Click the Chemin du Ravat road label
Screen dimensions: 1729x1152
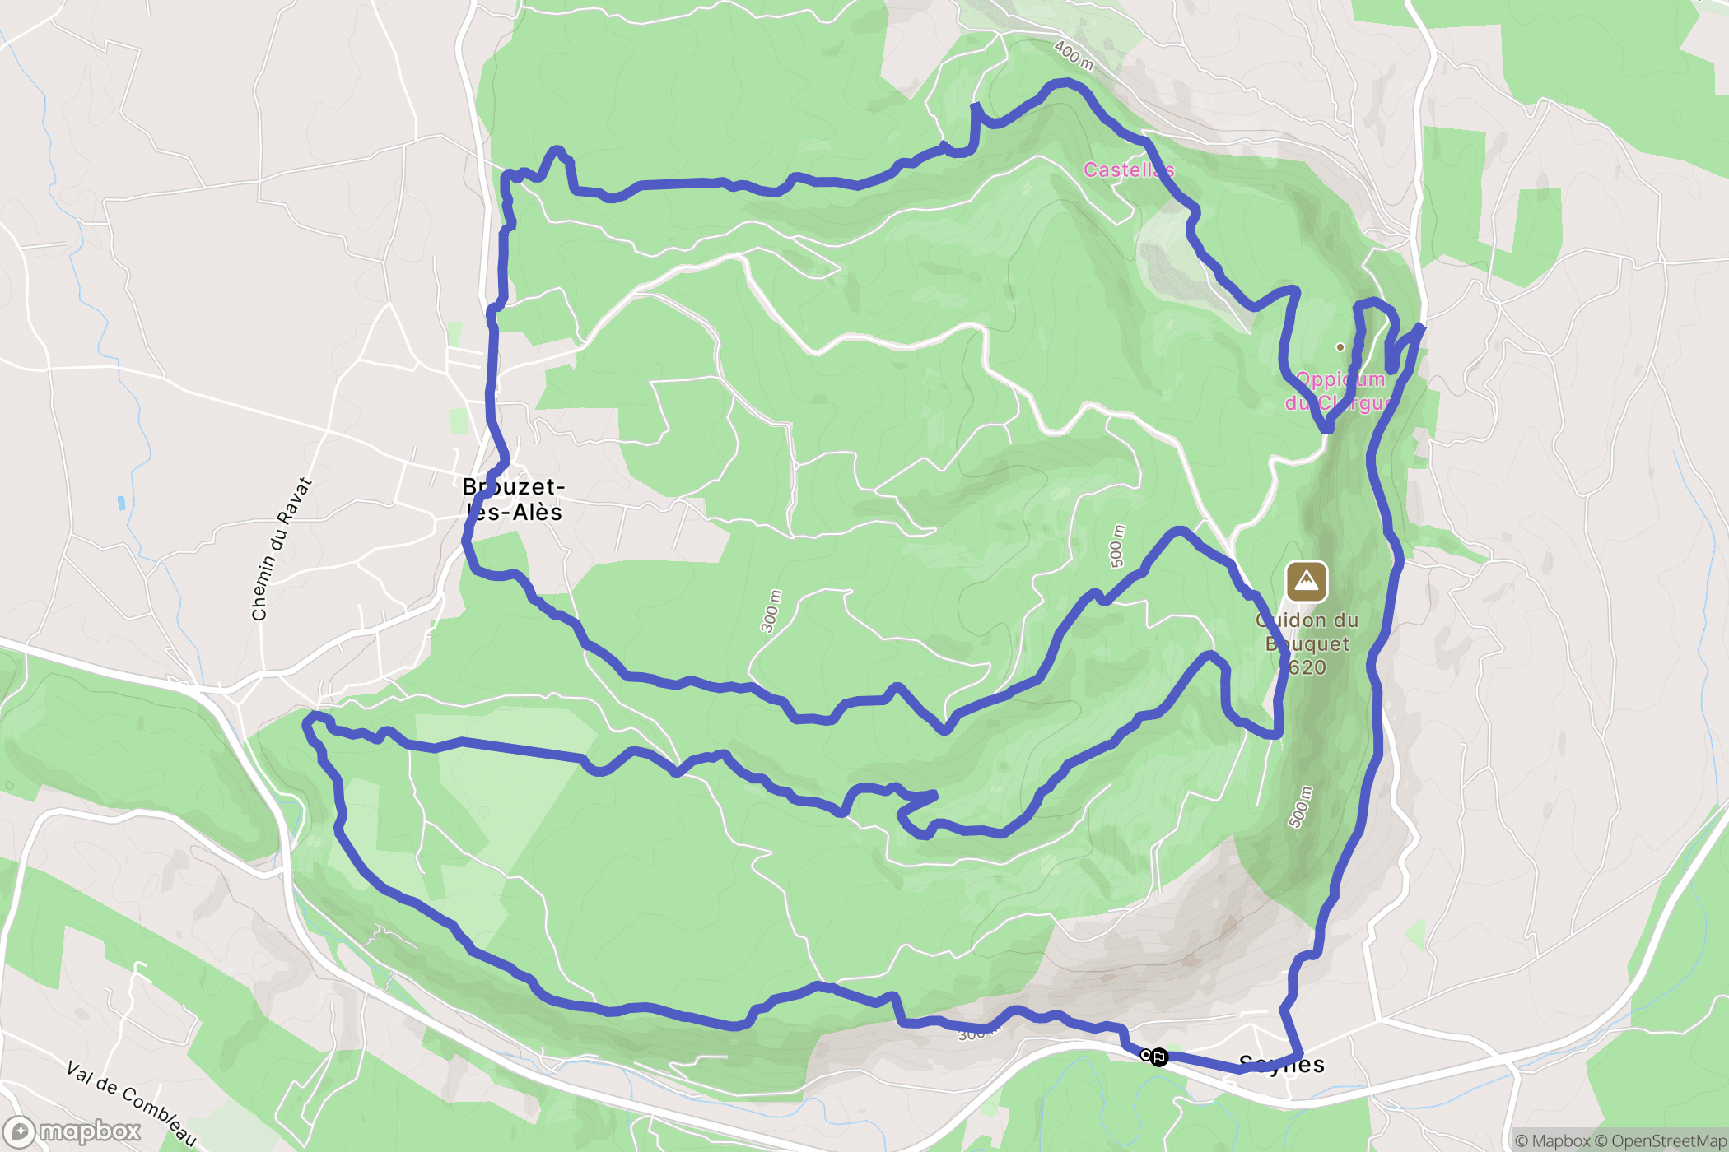(x=282, y=549)
